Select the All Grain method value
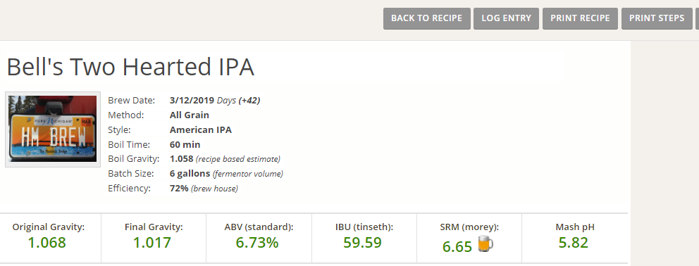This screenshot has width=699, height=266. (190, 115)
